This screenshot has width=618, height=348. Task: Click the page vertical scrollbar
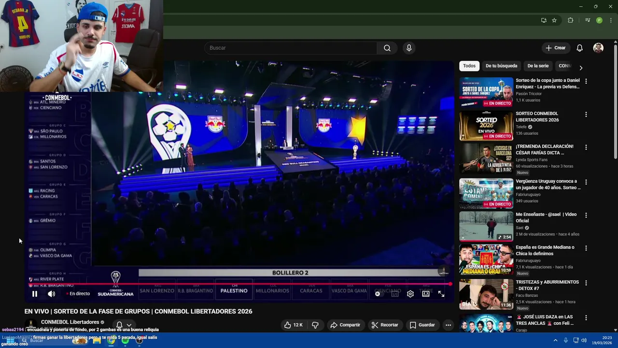[615, 101]
